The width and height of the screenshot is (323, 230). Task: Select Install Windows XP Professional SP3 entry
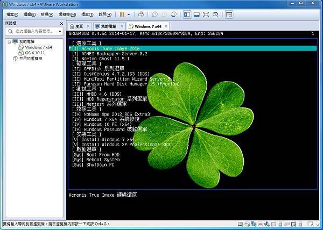pos(121,145)
